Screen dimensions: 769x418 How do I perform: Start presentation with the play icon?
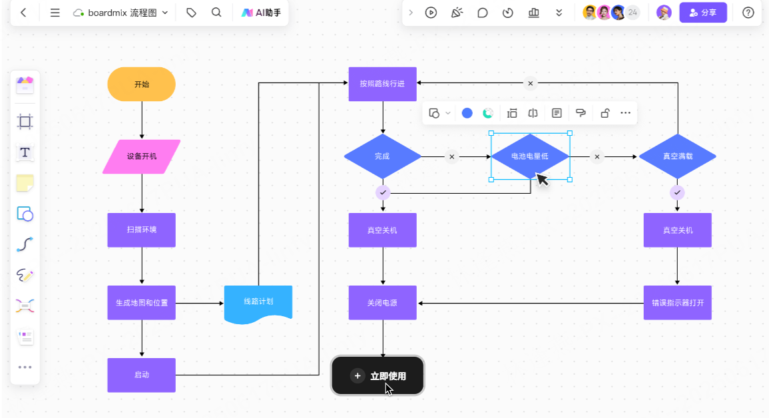431,13
